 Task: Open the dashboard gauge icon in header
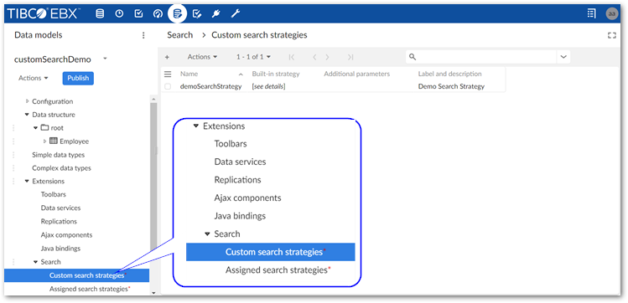(x=158, y=14)
